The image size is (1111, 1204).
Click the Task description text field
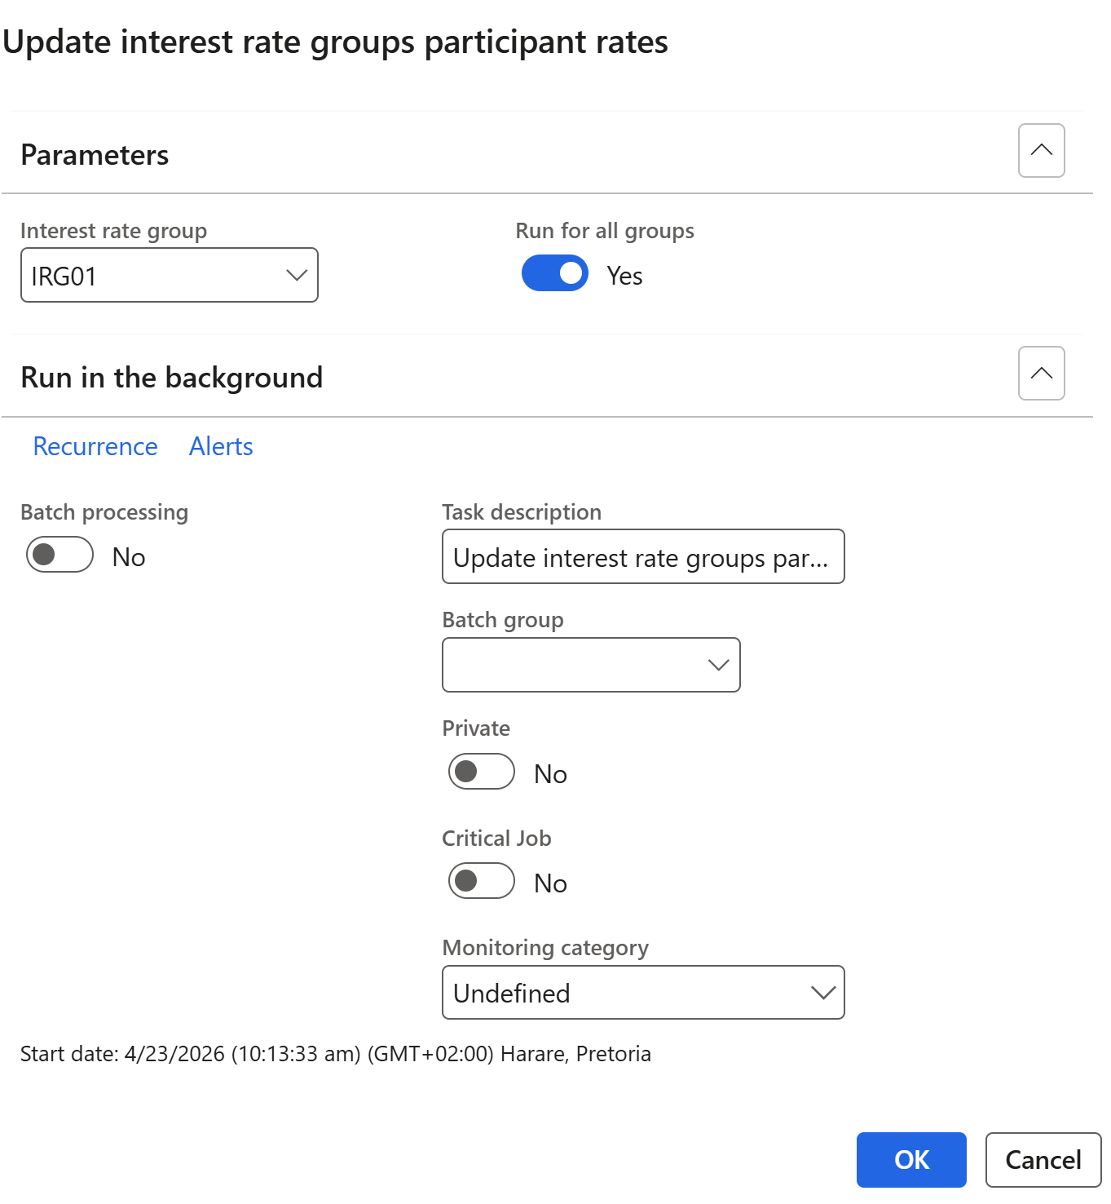pos(642,557)
